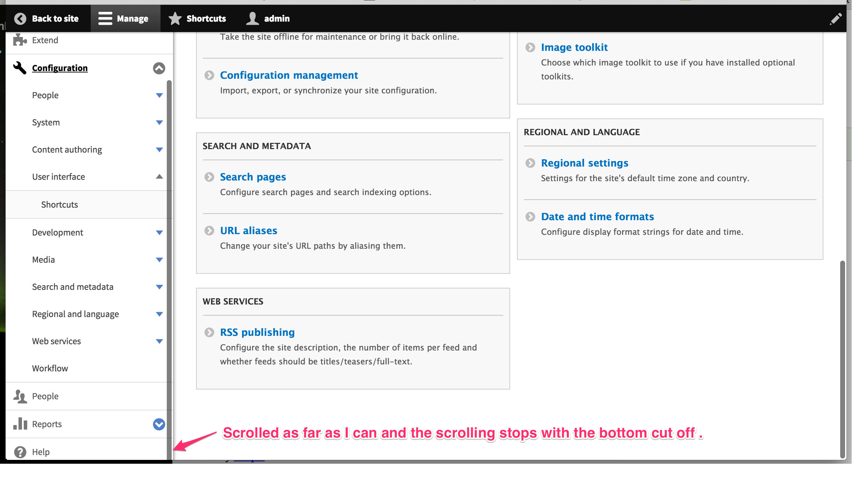Collapse the Configuration menu section
The width and height of the screenshot is (866, 478).
(159, 68)
